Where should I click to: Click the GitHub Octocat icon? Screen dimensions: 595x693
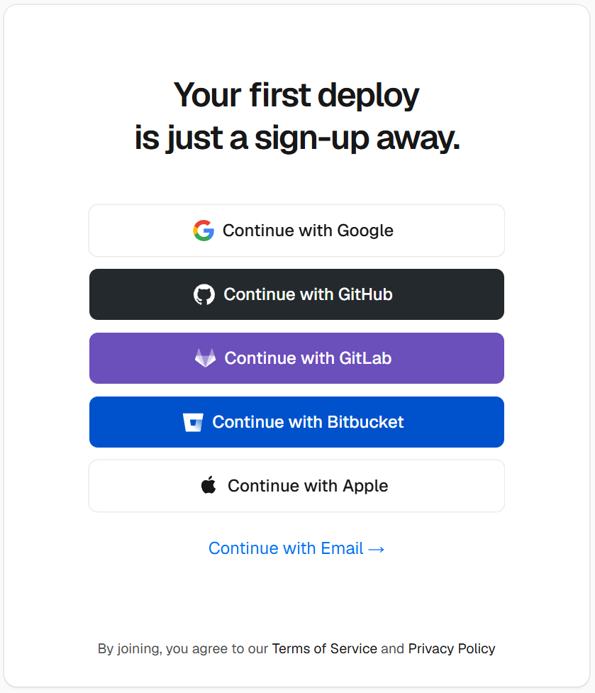click(x=204, y=294)
